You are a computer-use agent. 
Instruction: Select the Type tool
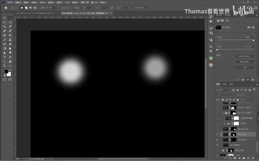[4, 57]
